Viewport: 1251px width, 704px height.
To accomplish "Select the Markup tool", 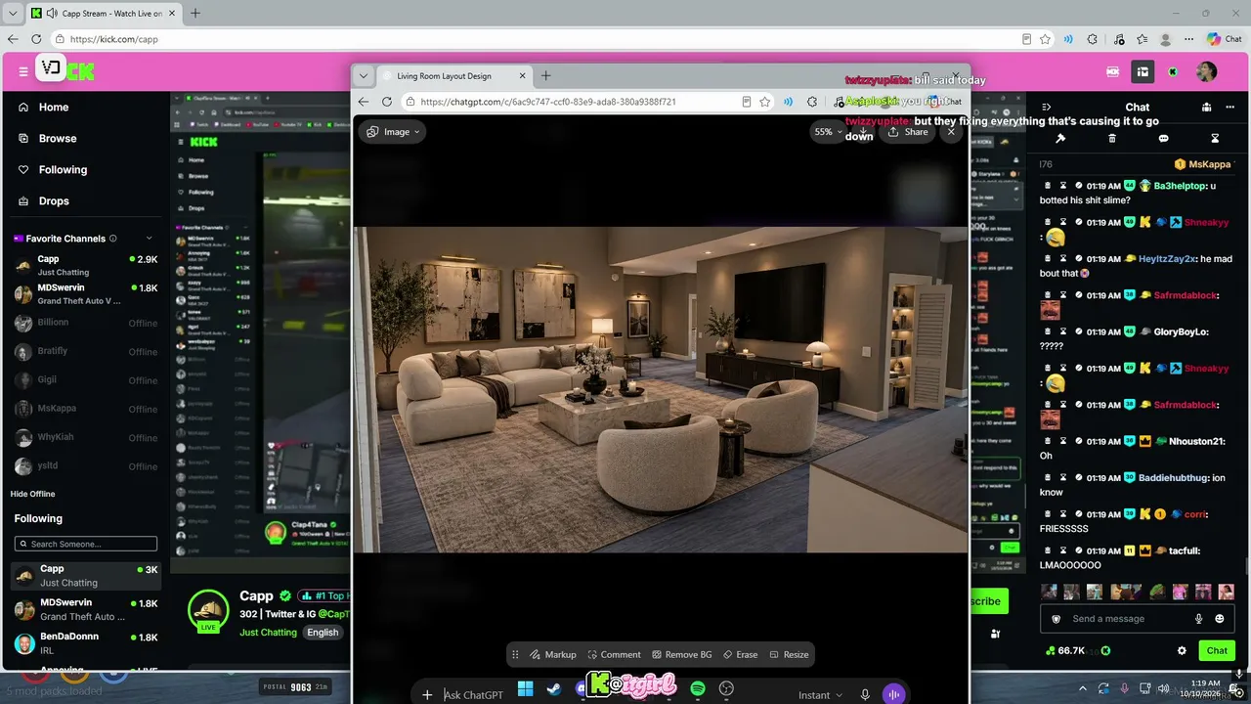I will pos(552,655).
